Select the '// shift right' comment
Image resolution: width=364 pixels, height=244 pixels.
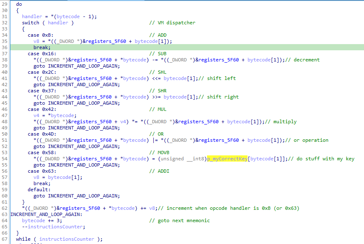tap(219, 97)
